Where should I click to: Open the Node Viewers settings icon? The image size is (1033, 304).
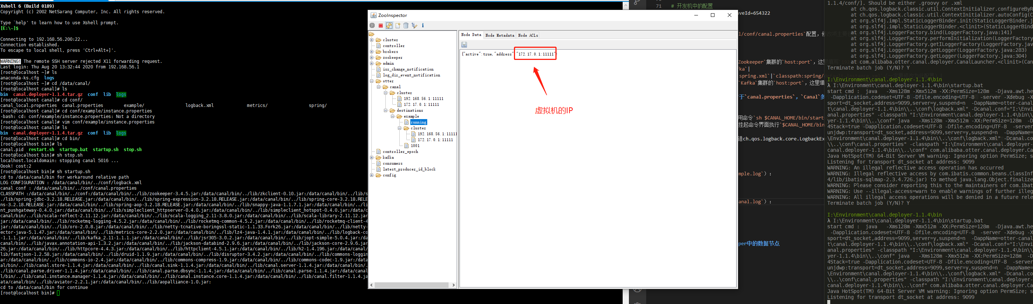415,26
